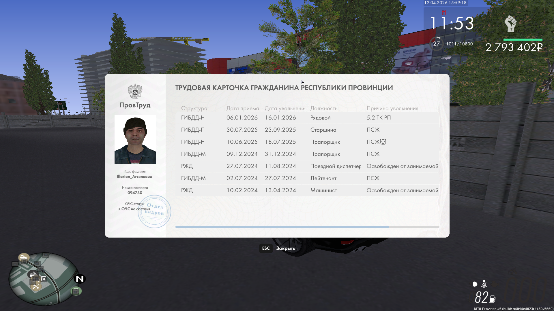Click the headlight indicator icon
The height and width of the screenshot is (311, 554).
(475, 285)
